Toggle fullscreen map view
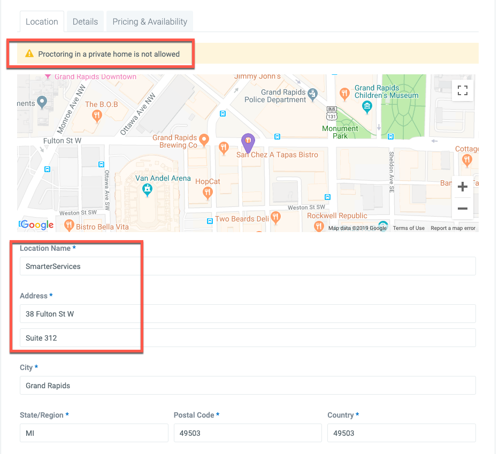The height and width of the screenshot is (454, 499). coord(463,90)
